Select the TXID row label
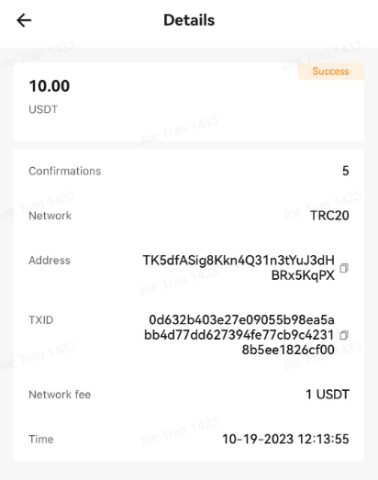The width and height of the screenshot is (378, 480). point(41,320)
